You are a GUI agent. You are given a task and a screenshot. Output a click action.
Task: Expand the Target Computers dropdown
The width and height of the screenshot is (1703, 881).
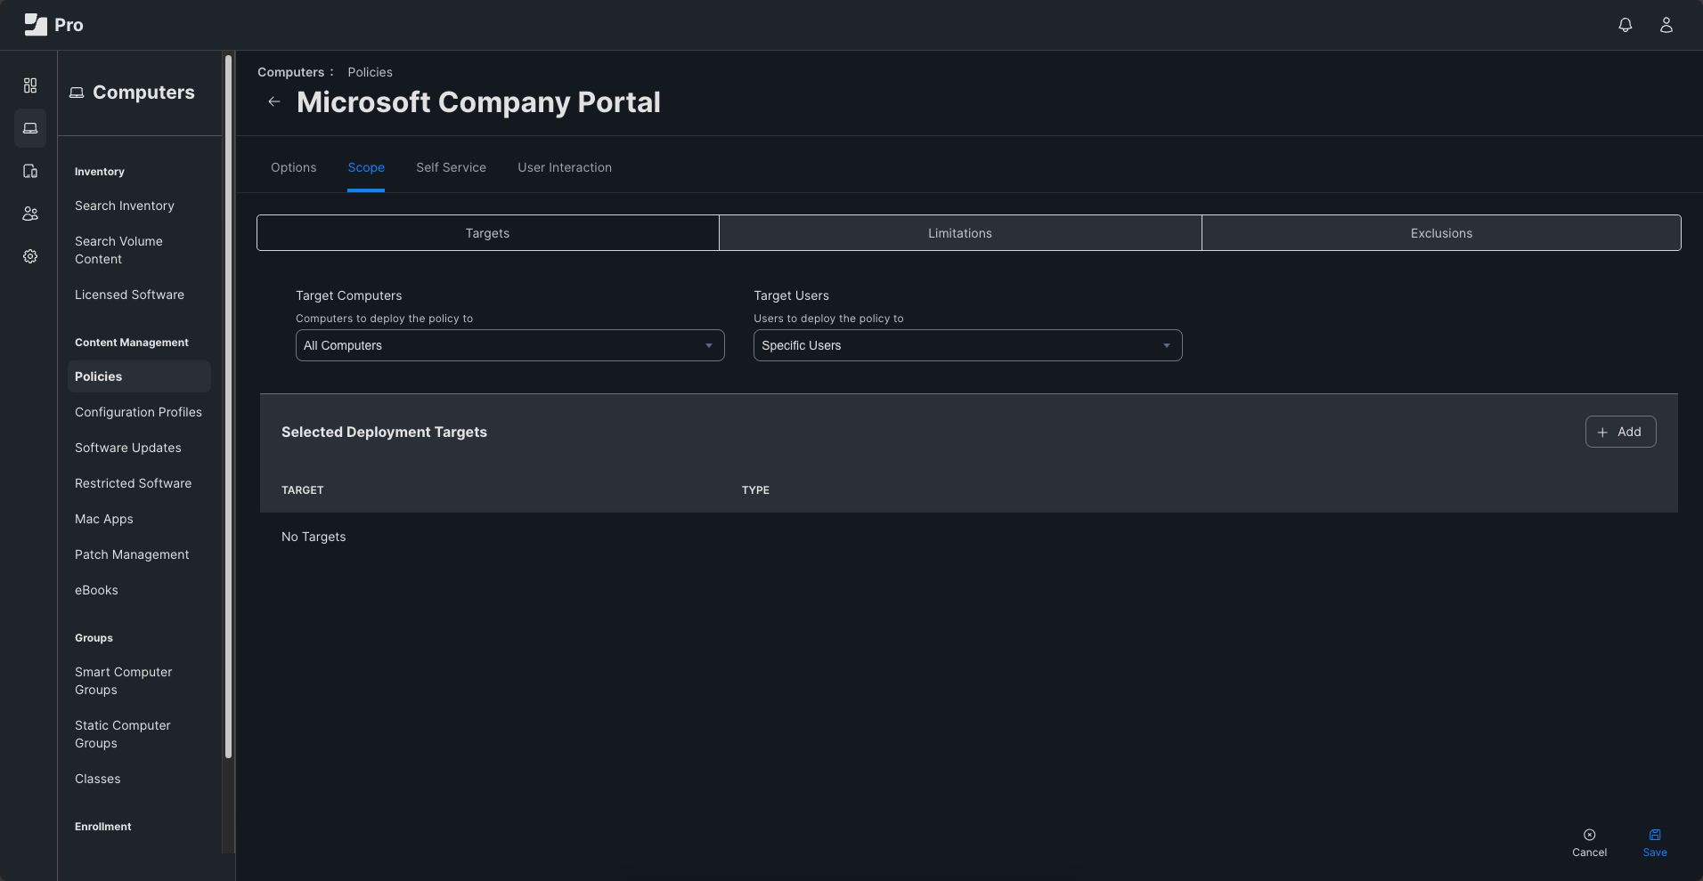click(509, 345)
